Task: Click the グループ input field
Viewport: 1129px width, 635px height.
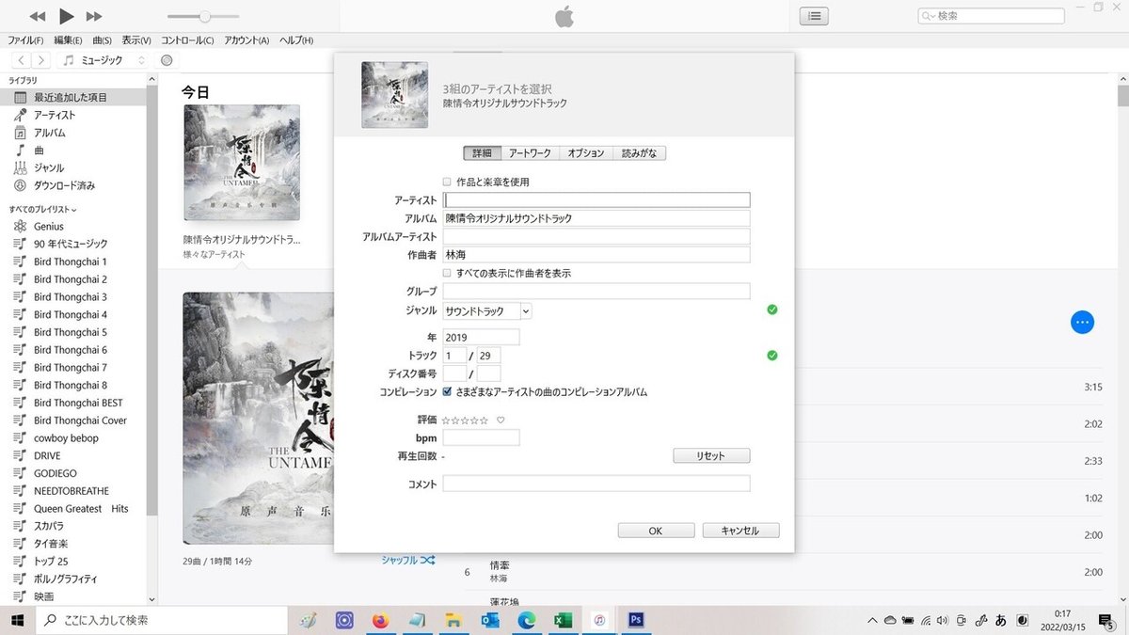Action: coord(596,292)
